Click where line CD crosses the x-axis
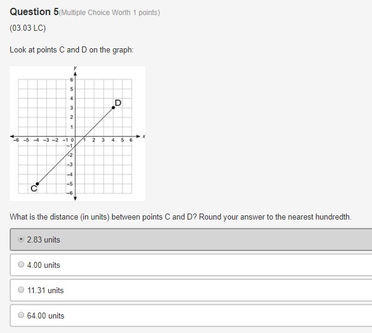 pos(84,136)
